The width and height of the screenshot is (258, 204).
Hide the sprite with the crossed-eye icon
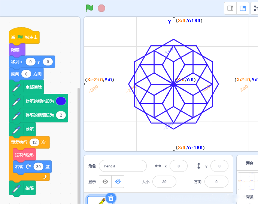tap(118, 182)
